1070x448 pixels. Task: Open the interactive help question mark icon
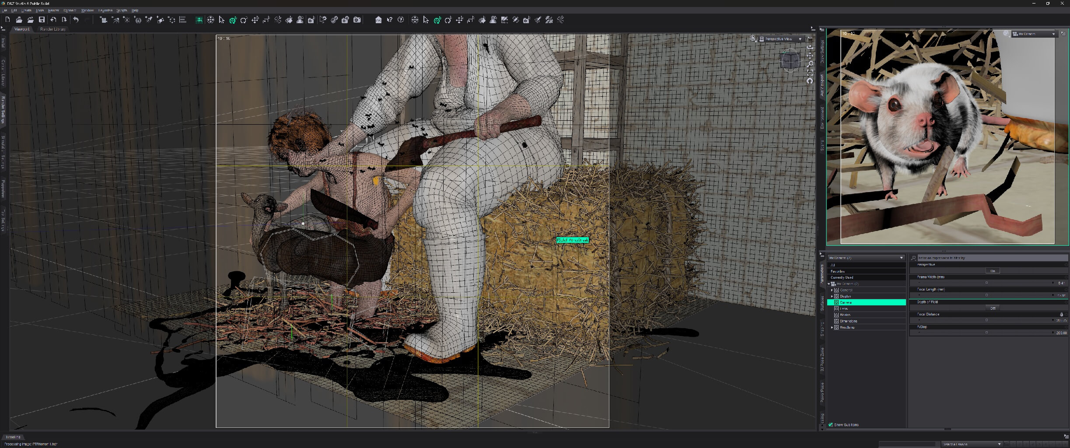coord(401,20)
